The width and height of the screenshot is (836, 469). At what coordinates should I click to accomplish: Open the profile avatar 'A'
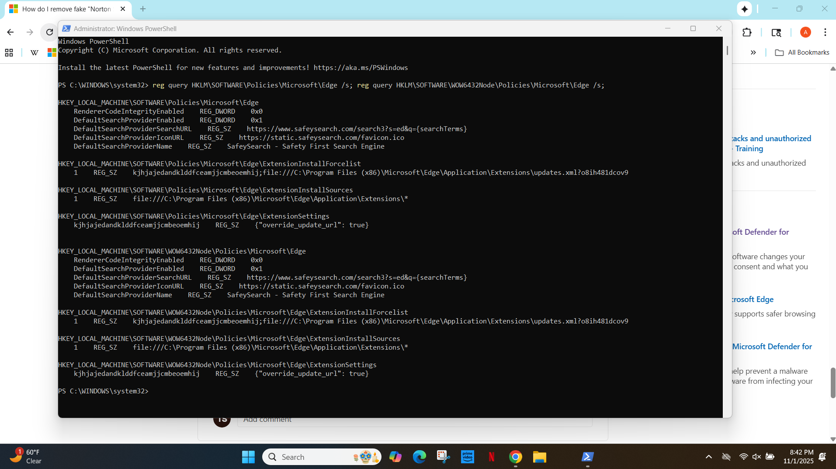pyautogui.click(x=805, y=32)
